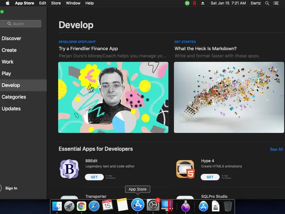285x214 pixels.
Task: Click See All for Essential Apps
Action: (276, 149)
